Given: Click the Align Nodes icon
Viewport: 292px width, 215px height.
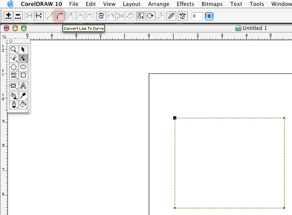Looking at the screenshot, I should coord(160,16).
